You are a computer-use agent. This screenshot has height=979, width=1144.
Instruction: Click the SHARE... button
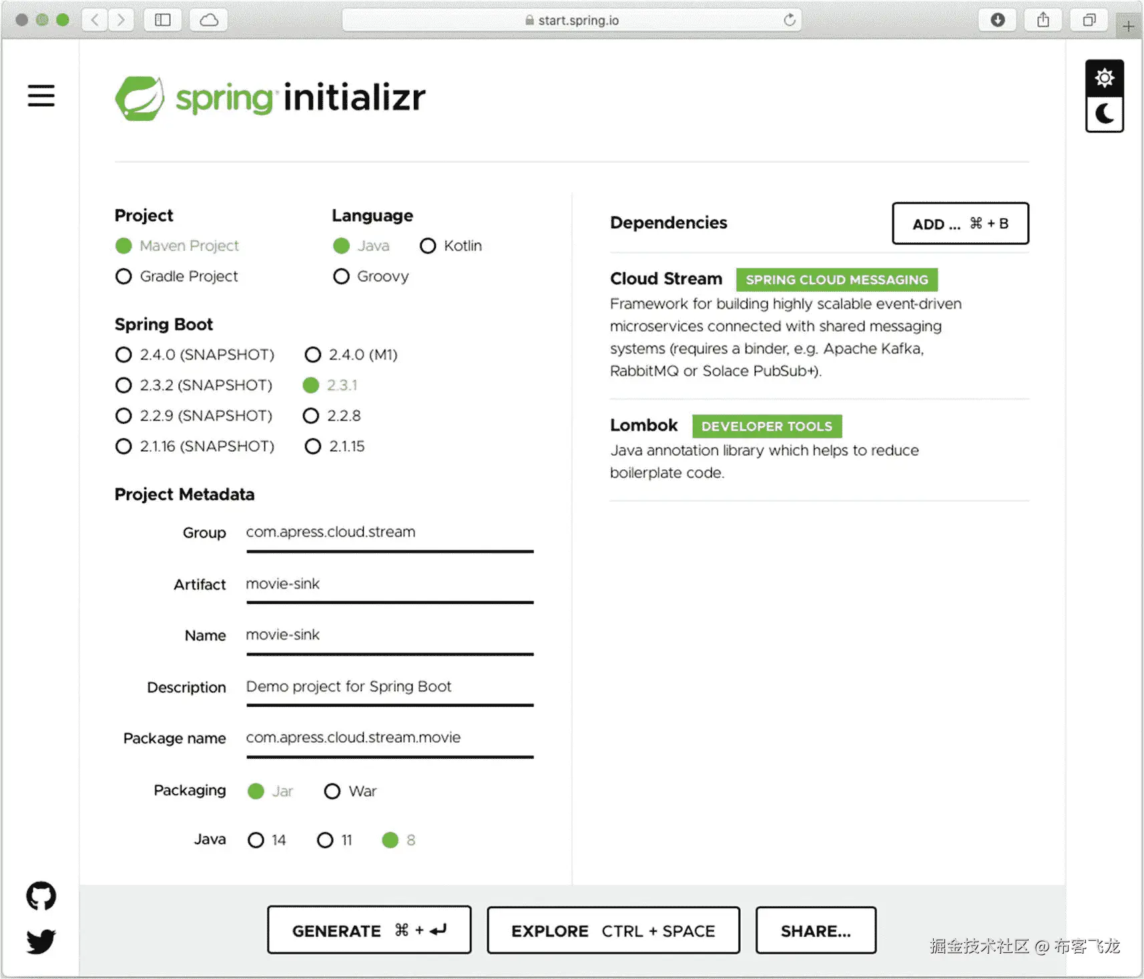816,930
